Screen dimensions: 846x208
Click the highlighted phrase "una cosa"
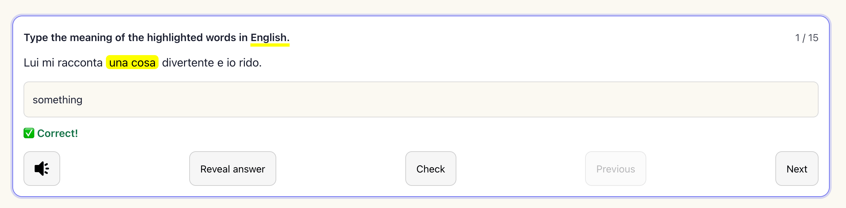pyautogui.click(x=132, y=63)
